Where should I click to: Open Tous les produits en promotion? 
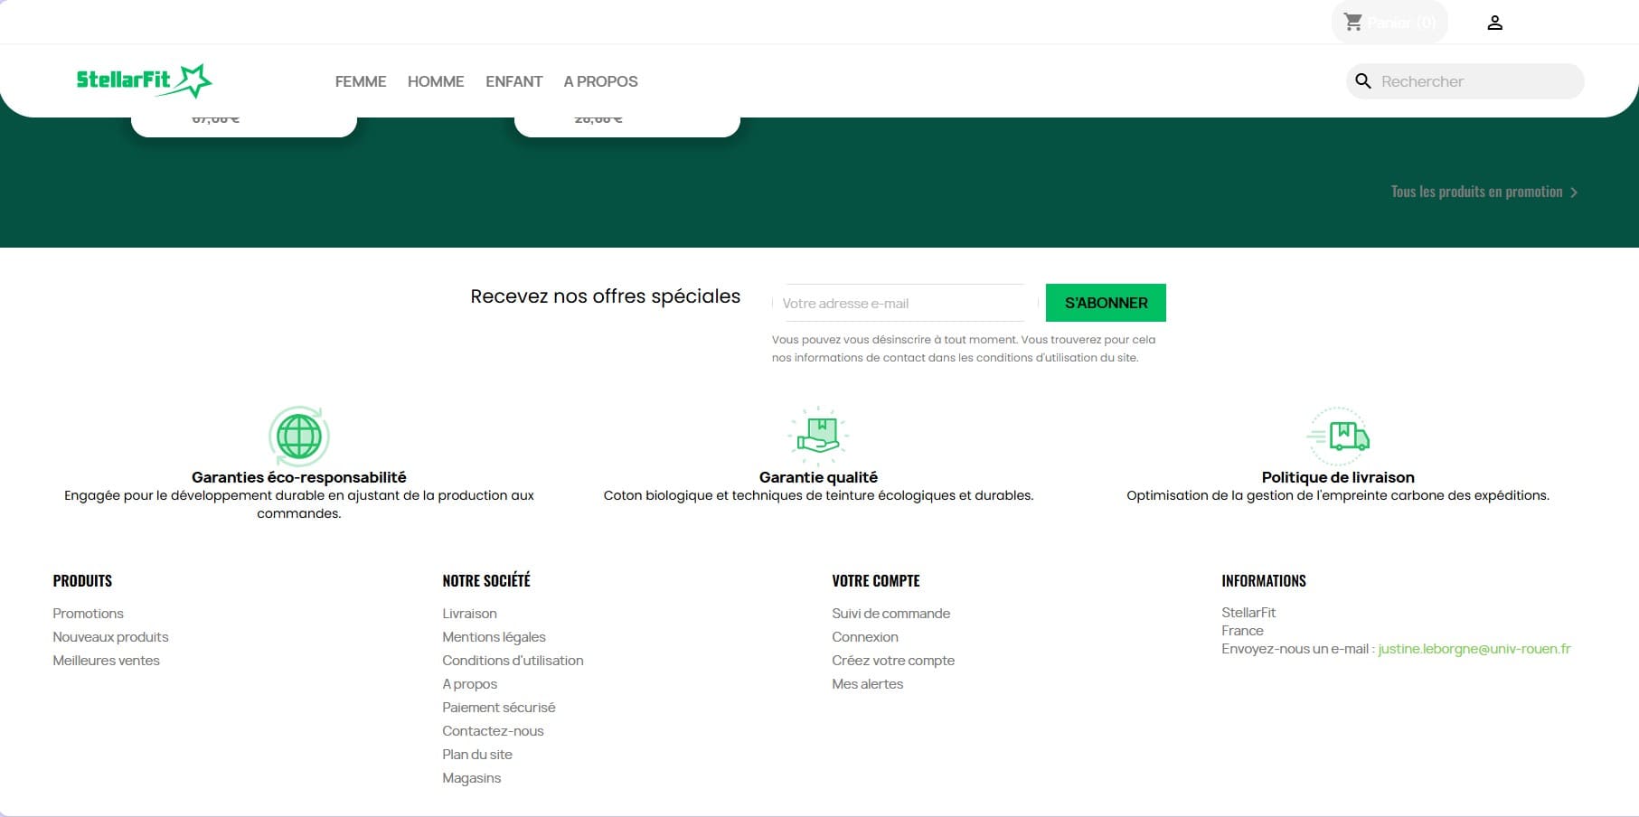pos(1476,192)
